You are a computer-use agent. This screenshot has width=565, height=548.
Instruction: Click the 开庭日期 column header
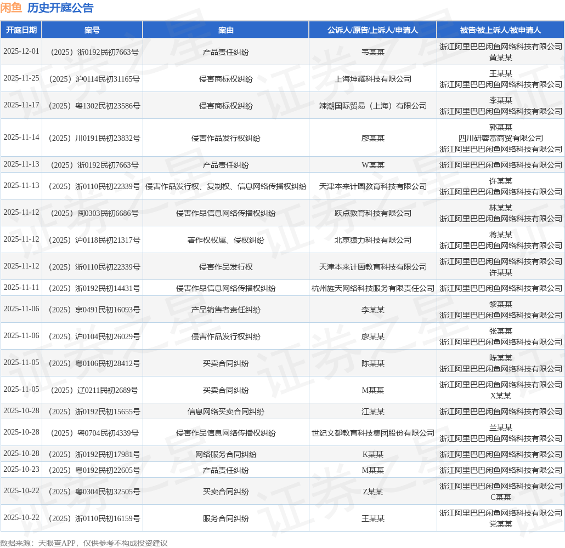tap(21, 30)
